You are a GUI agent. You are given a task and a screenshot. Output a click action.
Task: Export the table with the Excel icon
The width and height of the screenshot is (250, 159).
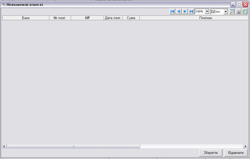[244, 11]
